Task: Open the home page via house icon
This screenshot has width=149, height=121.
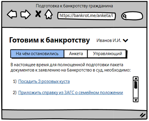Action: 49,14
